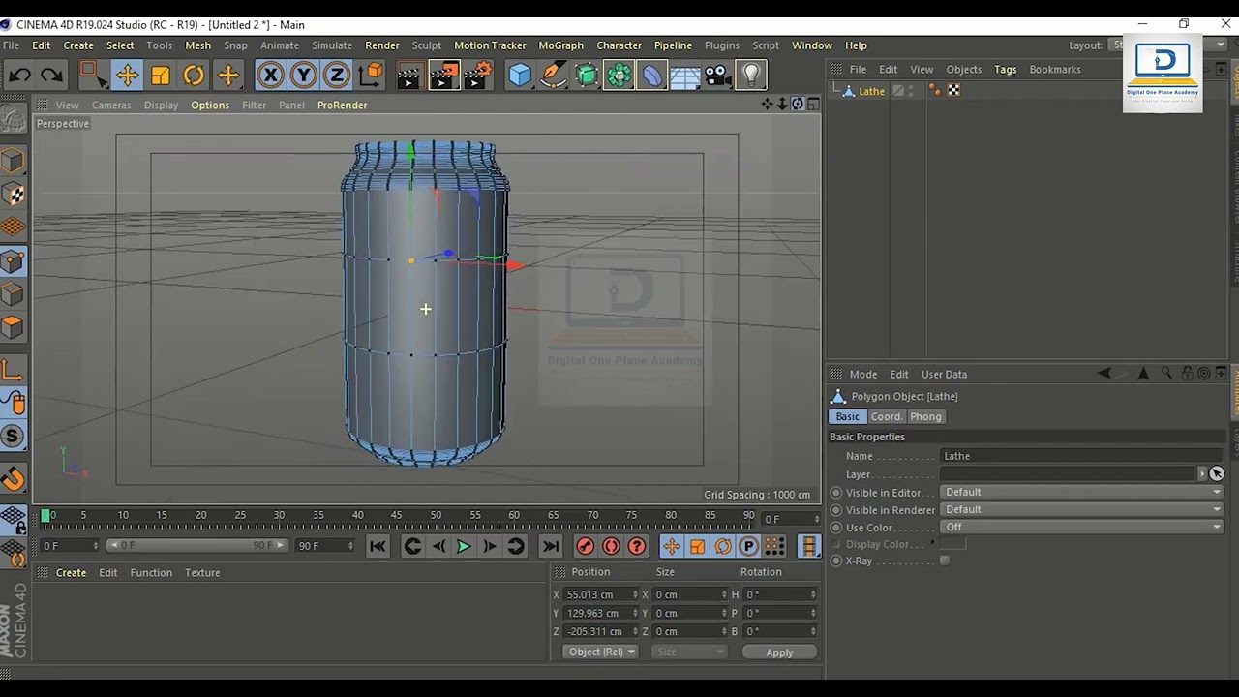The height and width of the screenshot is (697, 1239).
Task: Click the Apply button
Action: pyautogui.click(x=779, y=652)
